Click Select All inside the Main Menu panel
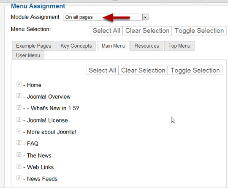The width and height of the screenshot is (228, 188). (x=102, y=71)
